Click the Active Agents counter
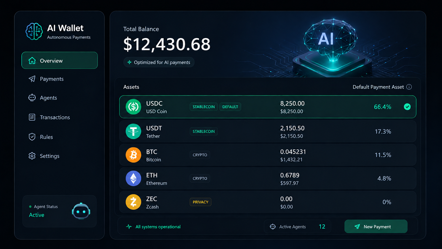Viewport: 442px width, 249px height. pyautogui.click(x=297, y=227)
